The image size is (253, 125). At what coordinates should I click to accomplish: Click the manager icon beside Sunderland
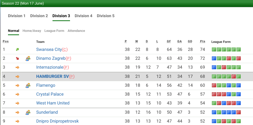coord(28,112)
